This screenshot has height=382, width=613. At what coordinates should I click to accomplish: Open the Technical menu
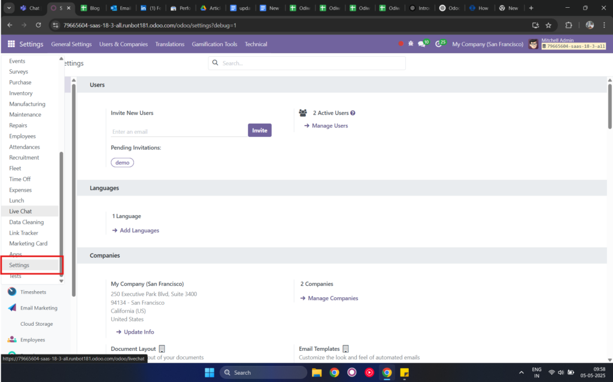[256, 44]
